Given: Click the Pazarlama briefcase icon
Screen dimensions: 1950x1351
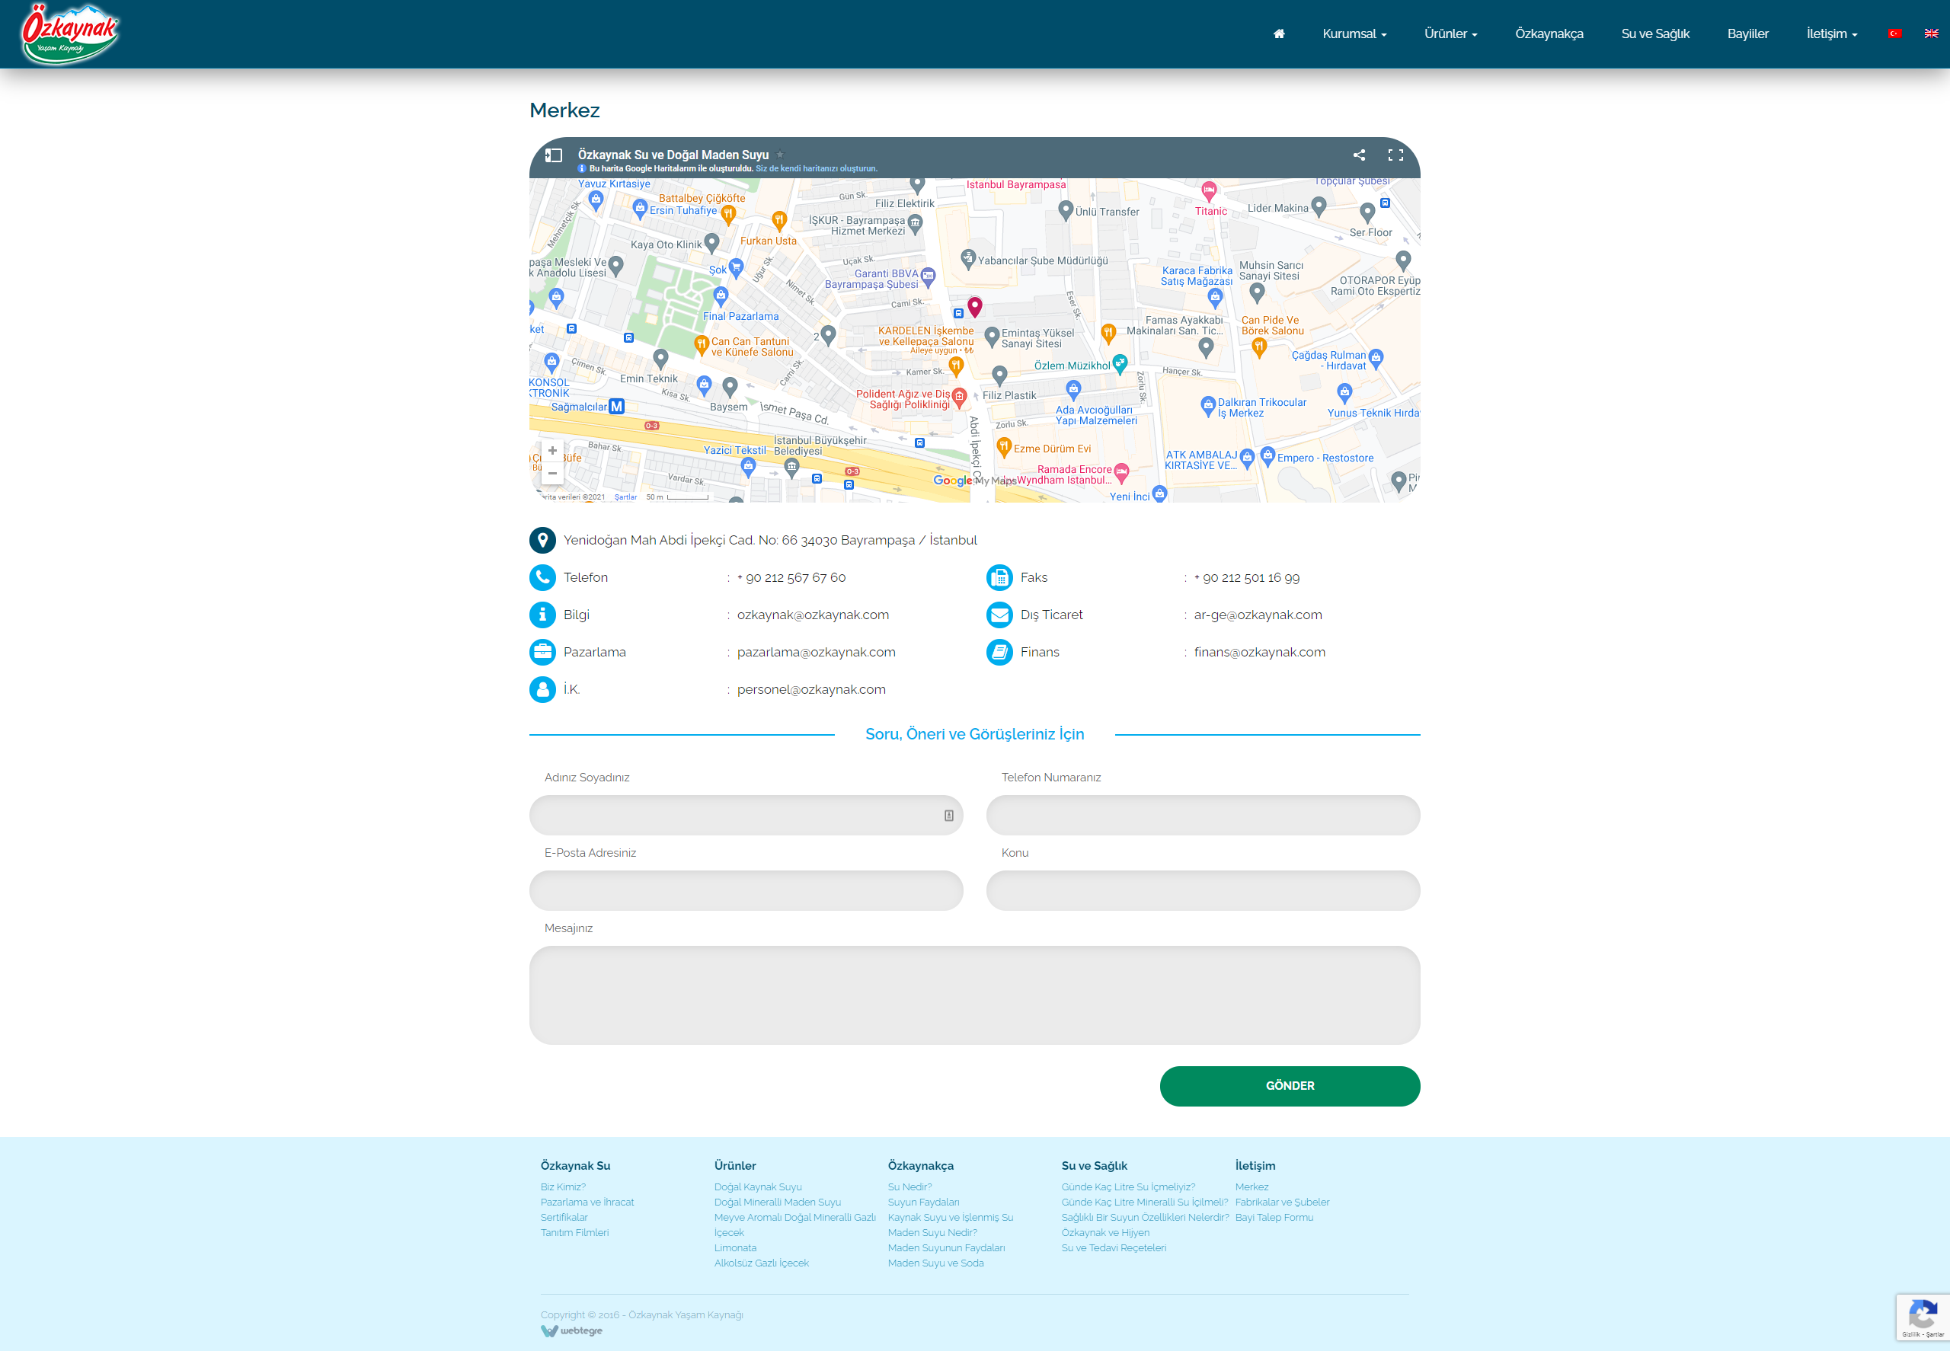Looking at the screenshot, I should 542,652.
